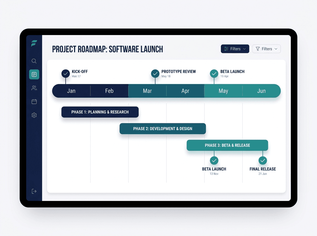The height and width of the screenshot is (236, 317).
Task: Click the Beta Launch 13 Nov checkmark marker
Action: point(214,160)
